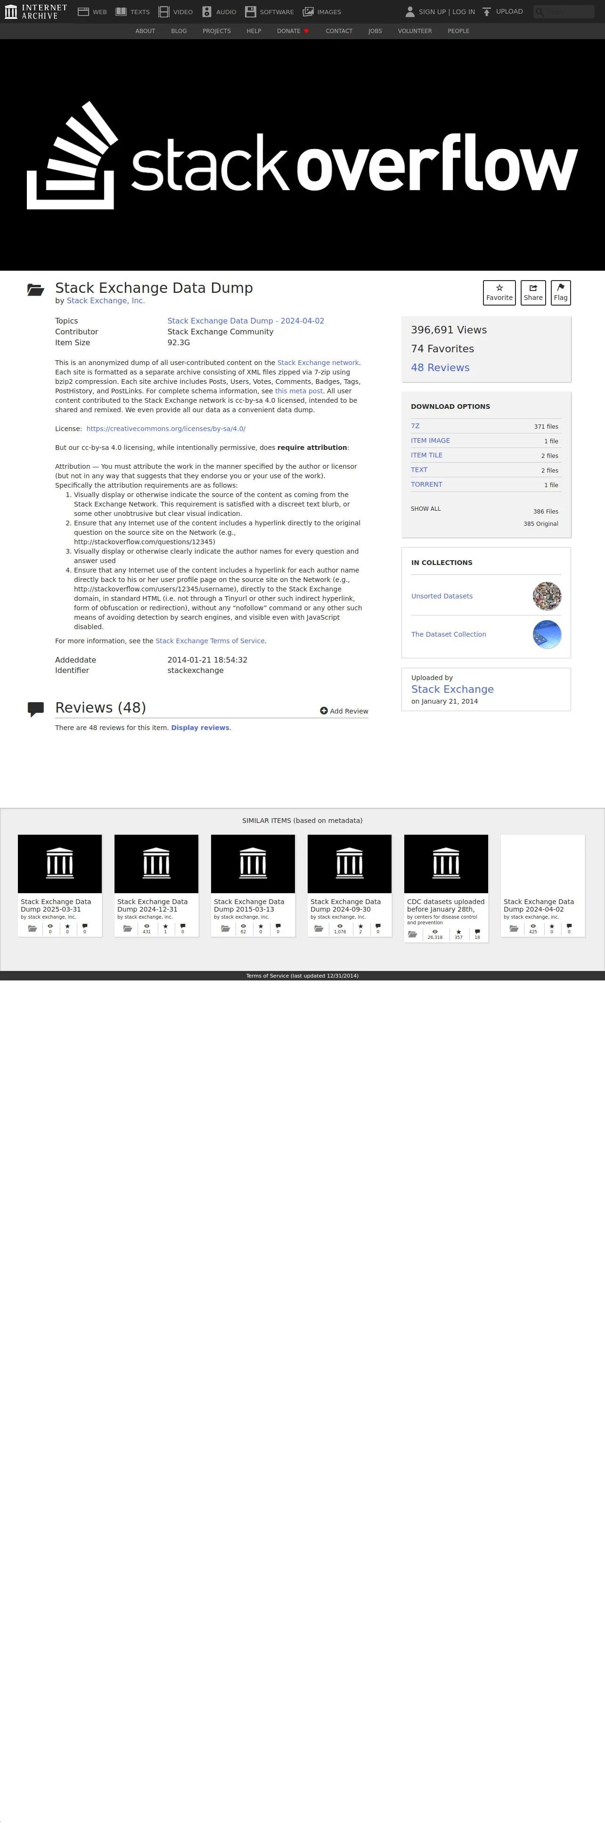605x1826 pixels.
Task: Open the Software section icon
Action: click(250, 11)
